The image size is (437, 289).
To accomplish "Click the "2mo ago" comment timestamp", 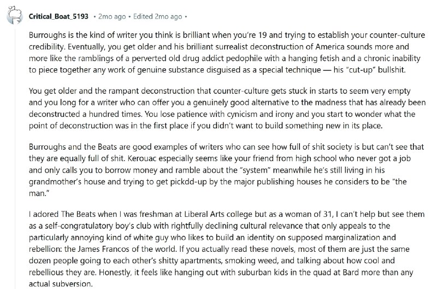I will [109, 16].
